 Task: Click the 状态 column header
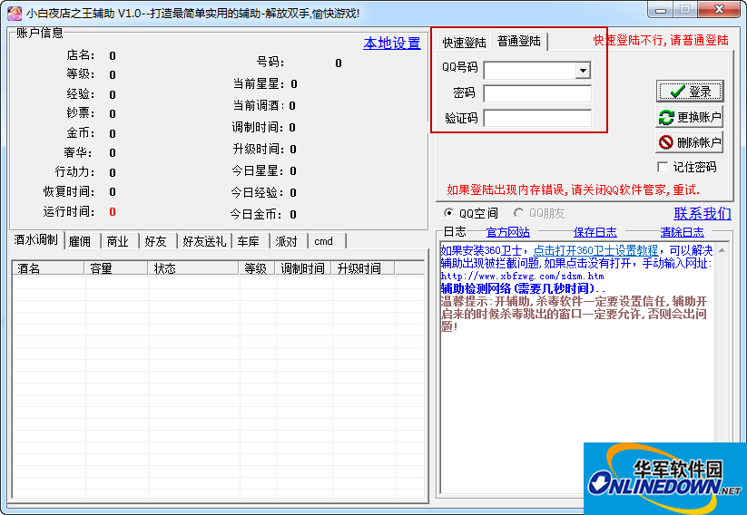[193, 268]
